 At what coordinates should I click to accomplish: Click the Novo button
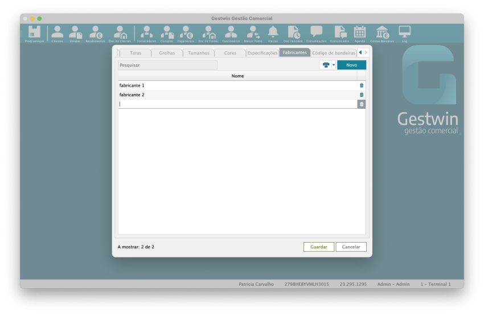click(x=352, y=65)
